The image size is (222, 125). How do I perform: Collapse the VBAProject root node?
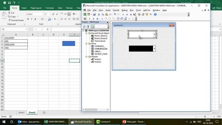click(83, 31)
